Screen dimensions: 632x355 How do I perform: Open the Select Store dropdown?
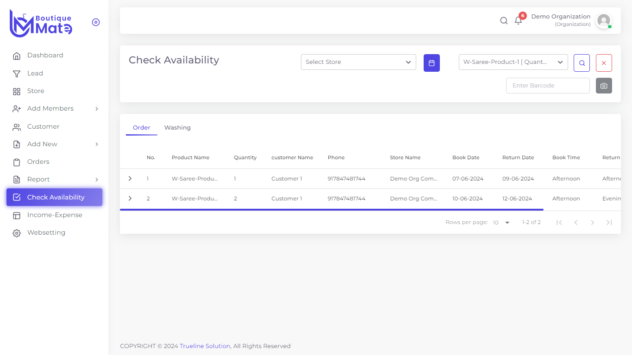tap(358, 62)
